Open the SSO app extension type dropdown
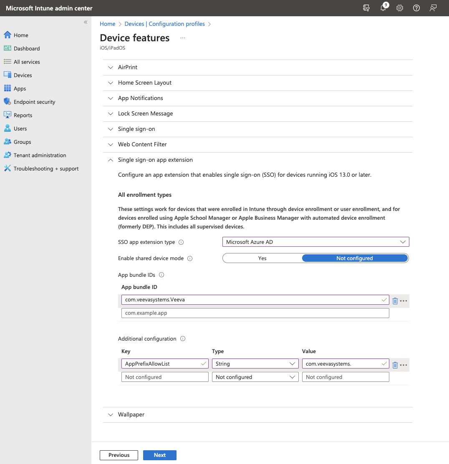Image resolution: width=449 pixels, height=464 pixels. pyautogui.click(x=315, y=242)
